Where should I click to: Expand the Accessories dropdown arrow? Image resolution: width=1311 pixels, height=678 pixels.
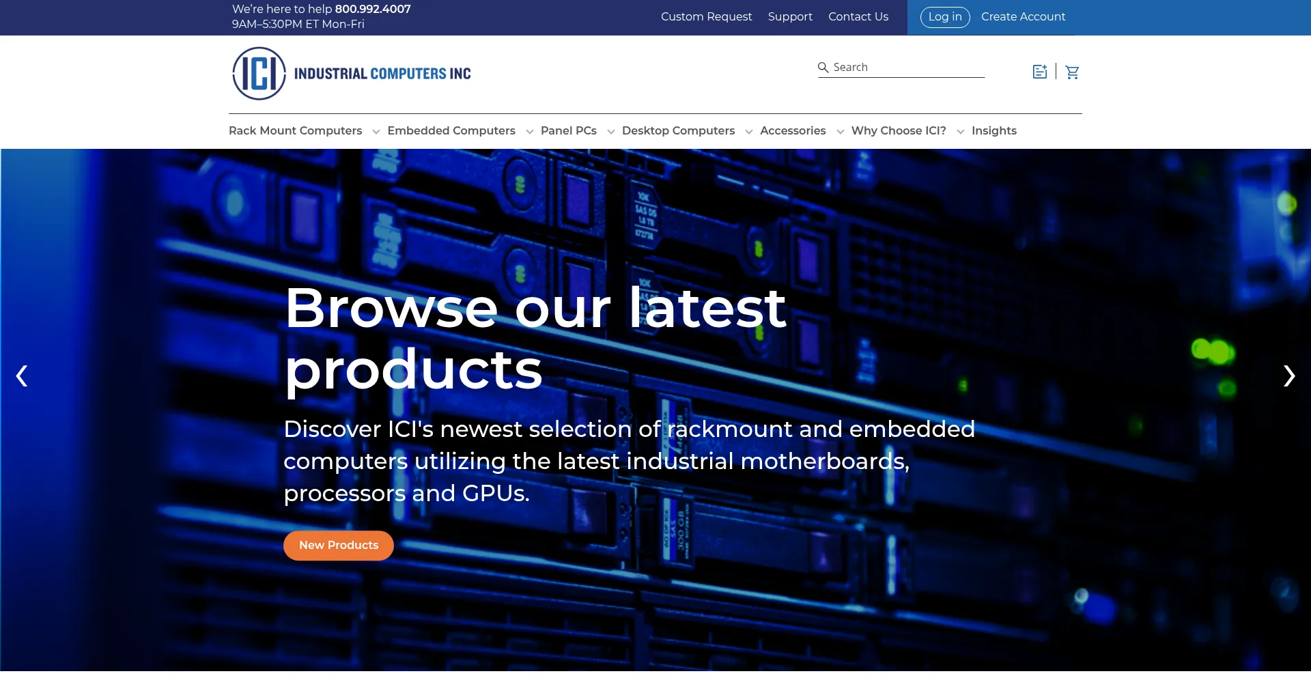[840, 132]
